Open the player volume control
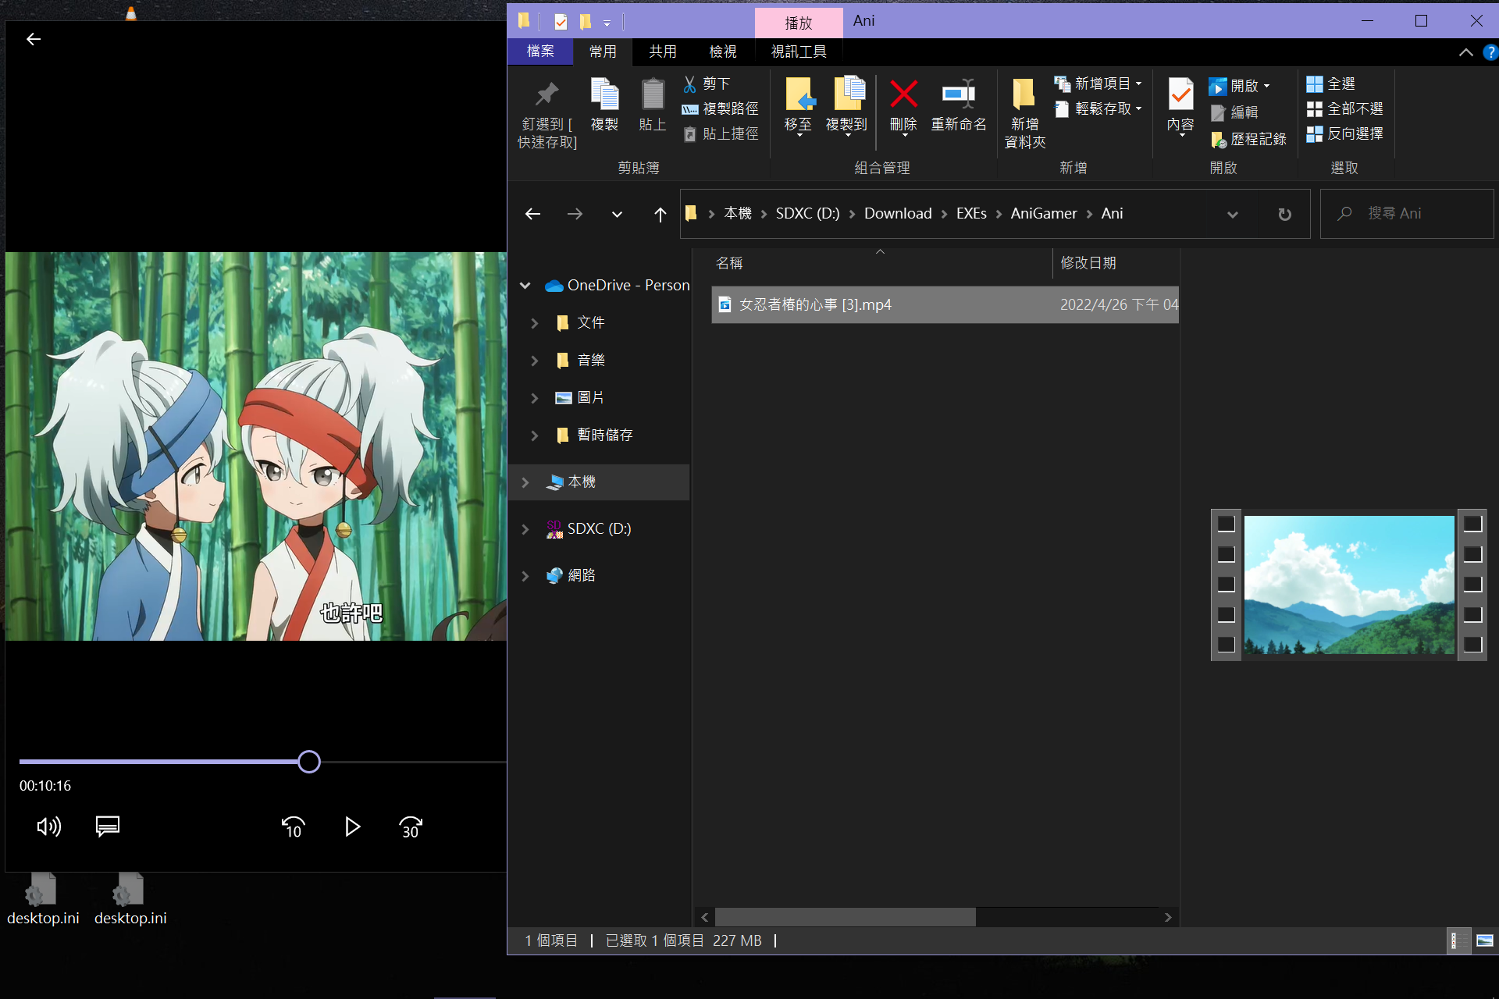The image size is (1499, 999). click(48, 827)
